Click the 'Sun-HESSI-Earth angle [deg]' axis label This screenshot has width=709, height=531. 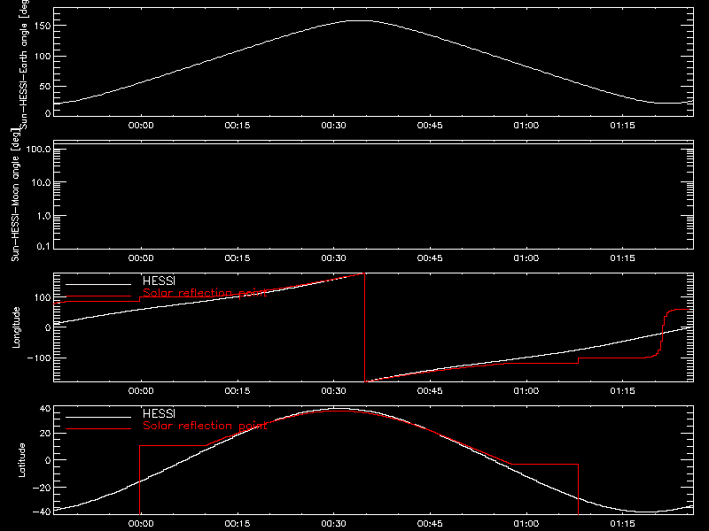(24, 65)
